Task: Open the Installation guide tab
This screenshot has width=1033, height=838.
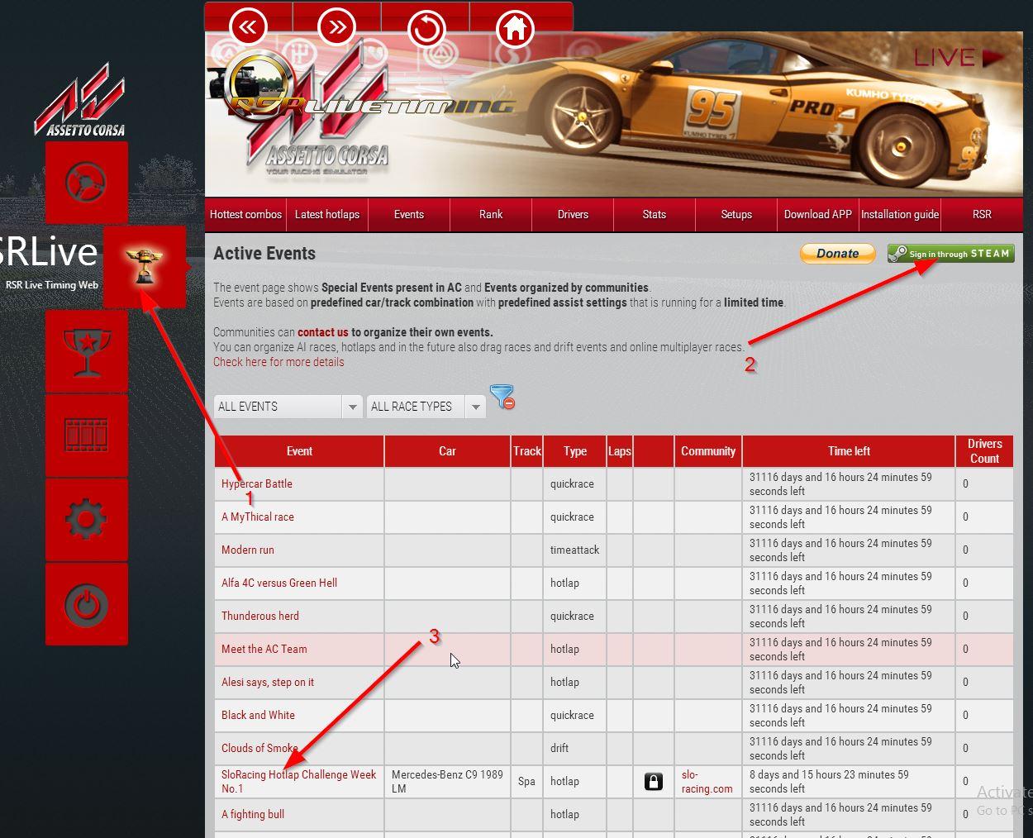Action: click(900, 215)
